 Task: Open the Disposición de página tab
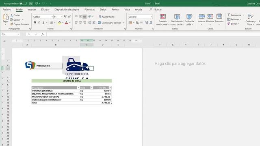[67, 9]
